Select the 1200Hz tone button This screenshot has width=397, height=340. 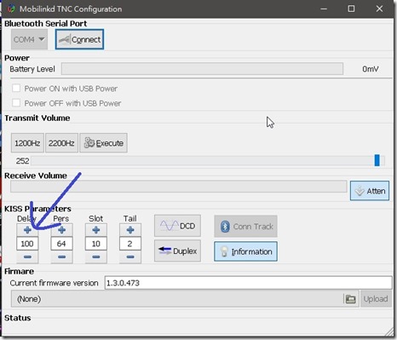(x=27, y=143)
